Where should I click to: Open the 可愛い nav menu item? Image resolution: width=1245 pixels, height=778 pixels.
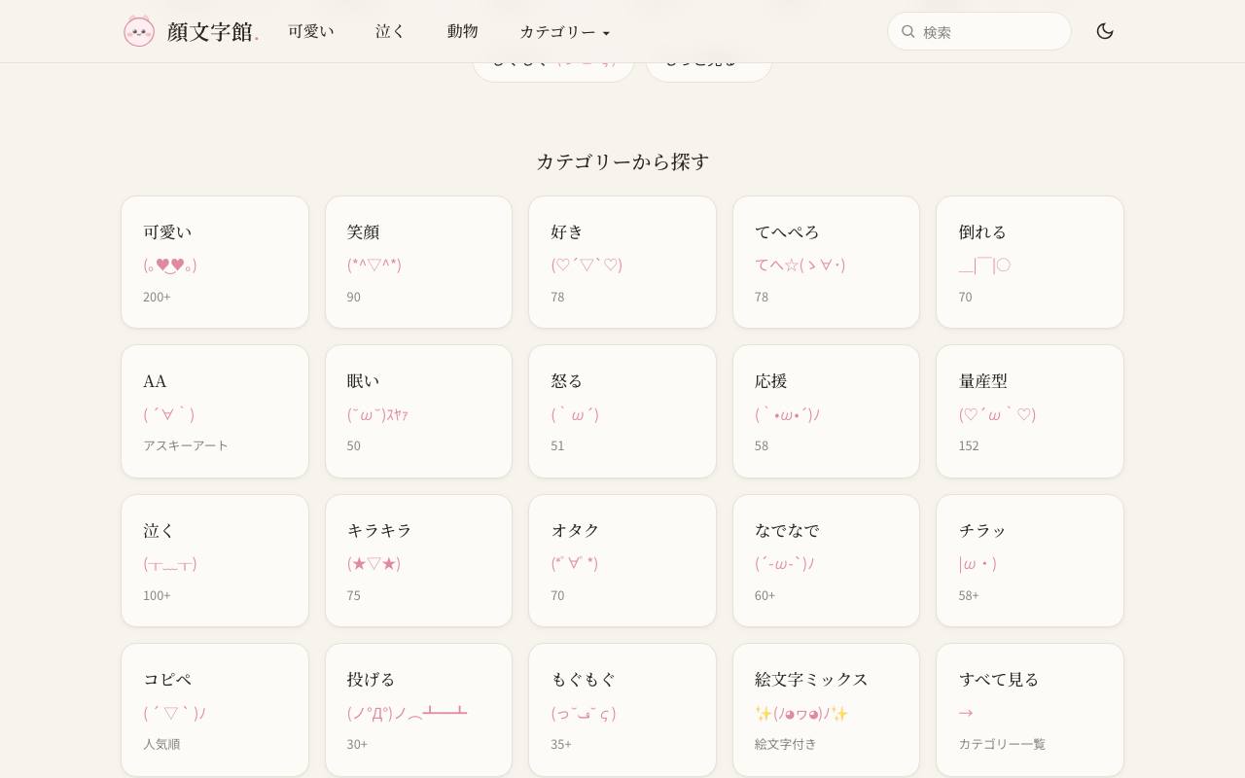[x=311, y=31]
